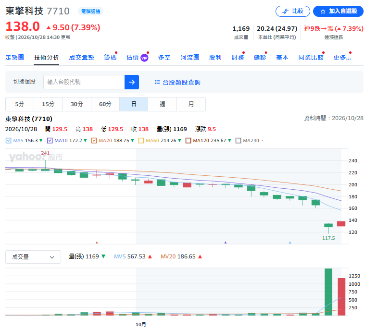Open 健診 tab
365x329 pixels.
click(x=260, y=58)
